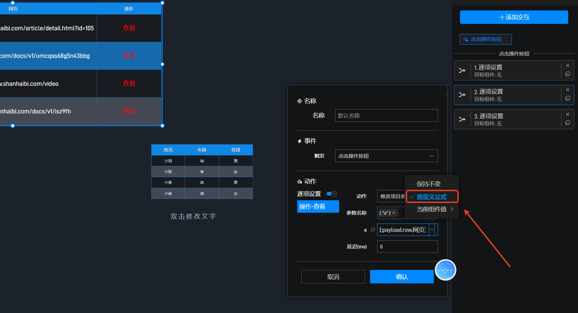Confirm the dialog with 确认
Viewport: 578px width, 313px height.
[x=402, y=277]
